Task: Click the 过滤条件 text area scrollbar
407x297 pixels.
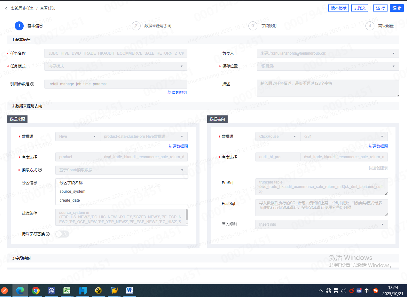Action: (x=187, y=215)
